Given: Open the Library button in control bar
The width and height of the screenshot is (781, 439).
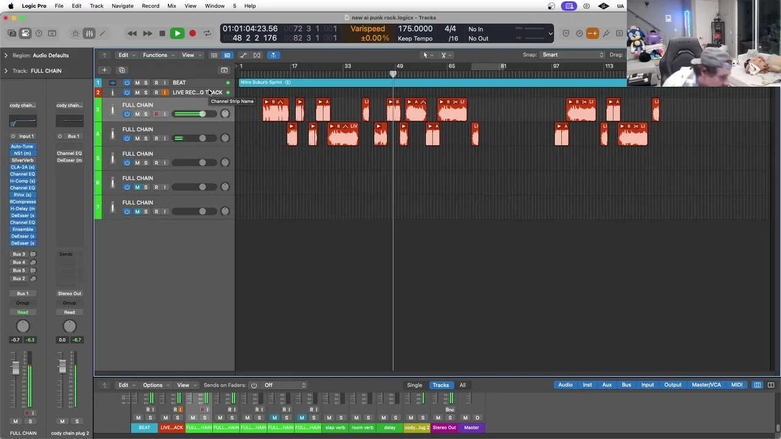Looking at the screenshot, I should pyautogui.click(x=12, y=34).
